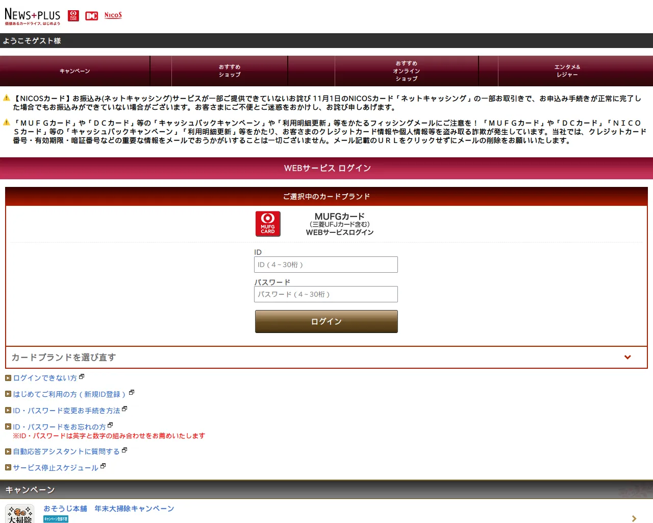This screenshot has height=523, width=653.
Task: Click arrow bullet before サービス停止スケジュール
Action: click(8, 468)
